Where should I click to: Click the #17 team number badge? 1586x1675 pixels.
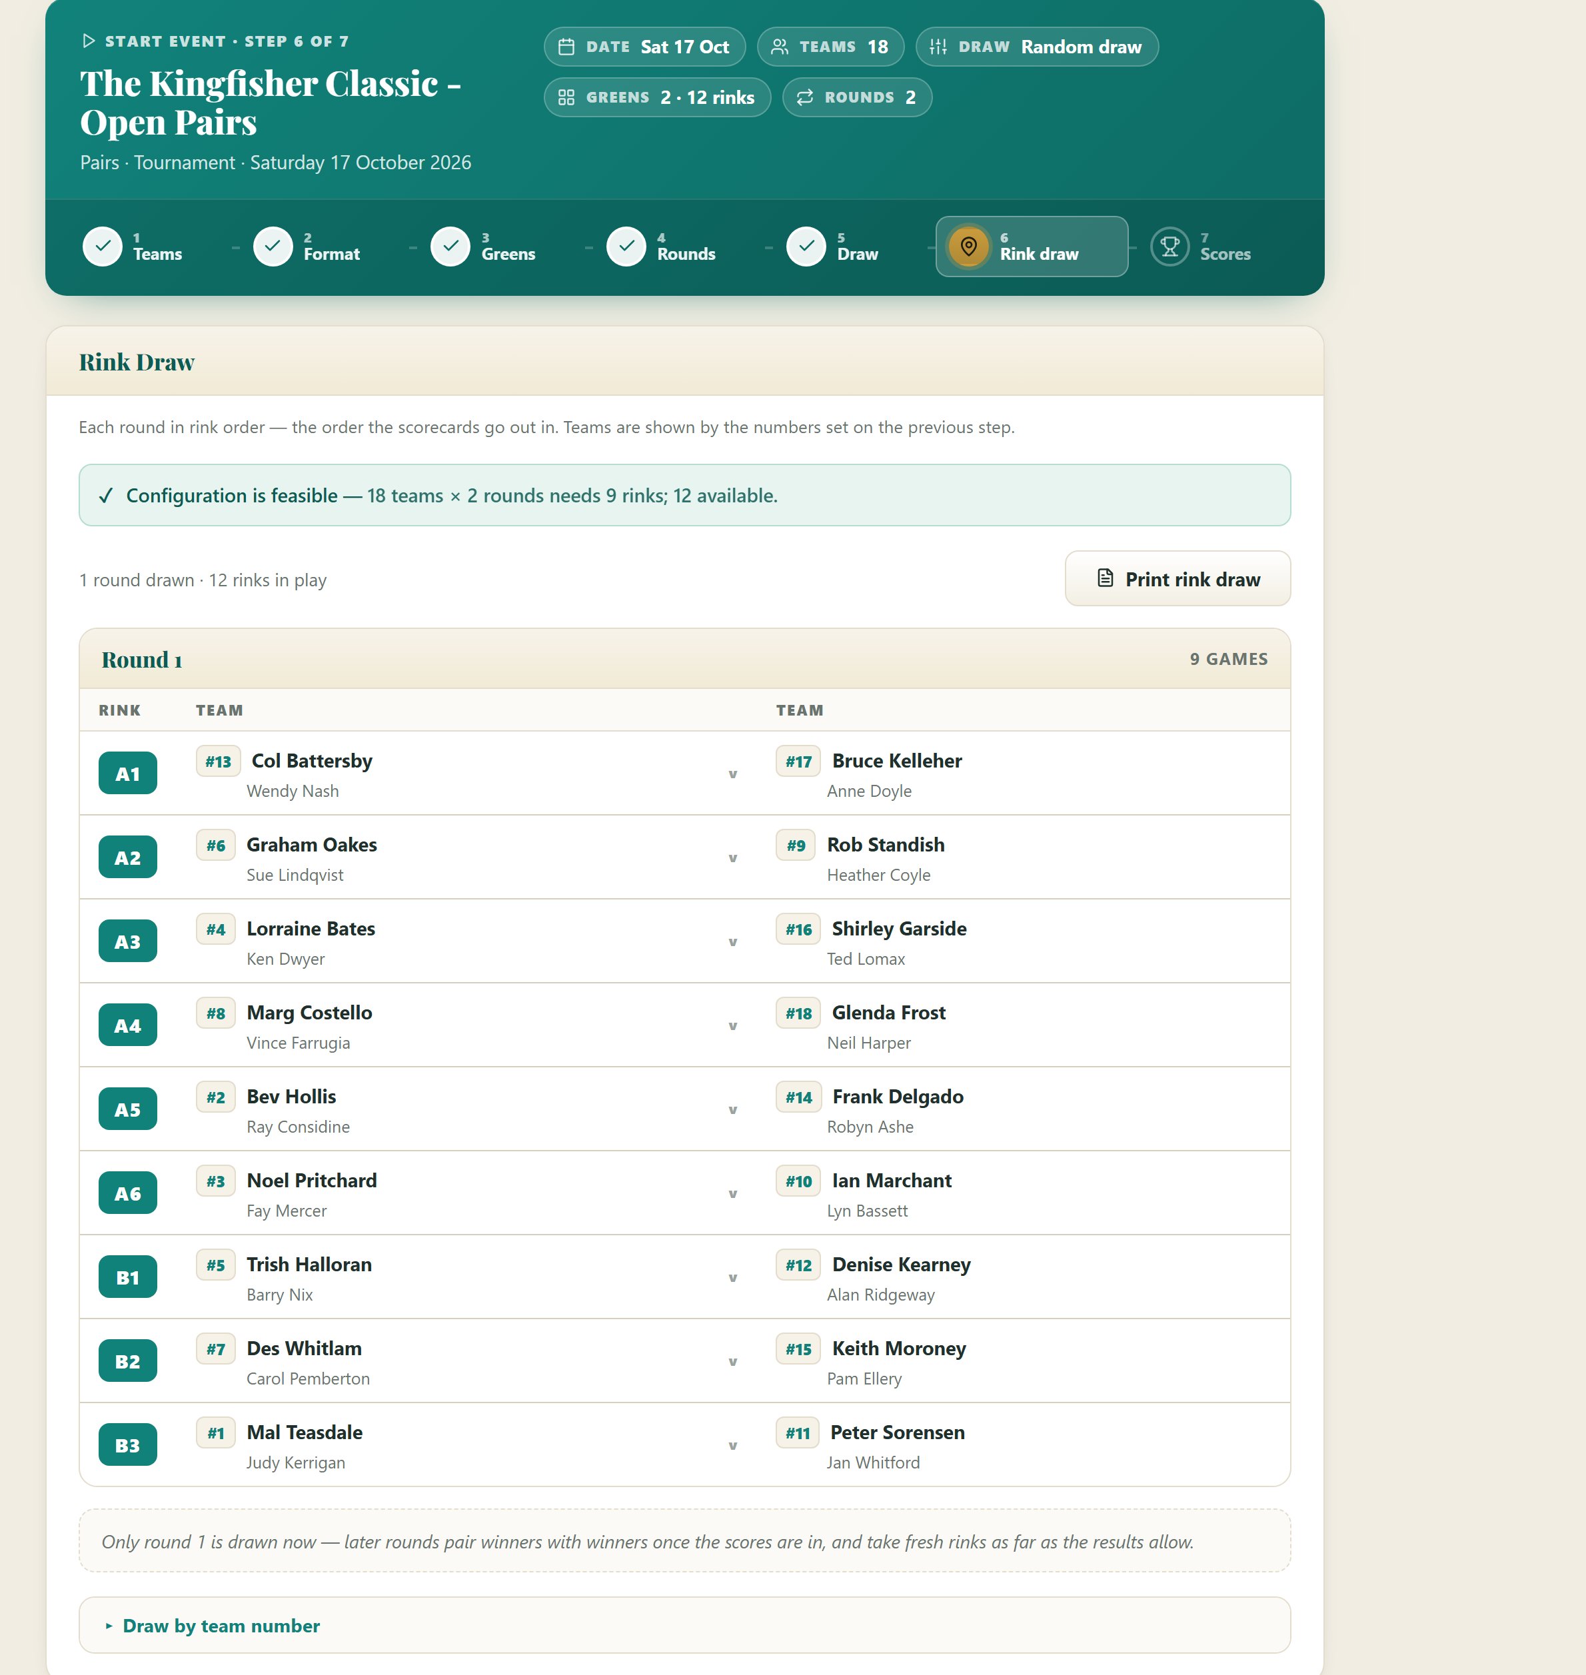click(798, 762)
